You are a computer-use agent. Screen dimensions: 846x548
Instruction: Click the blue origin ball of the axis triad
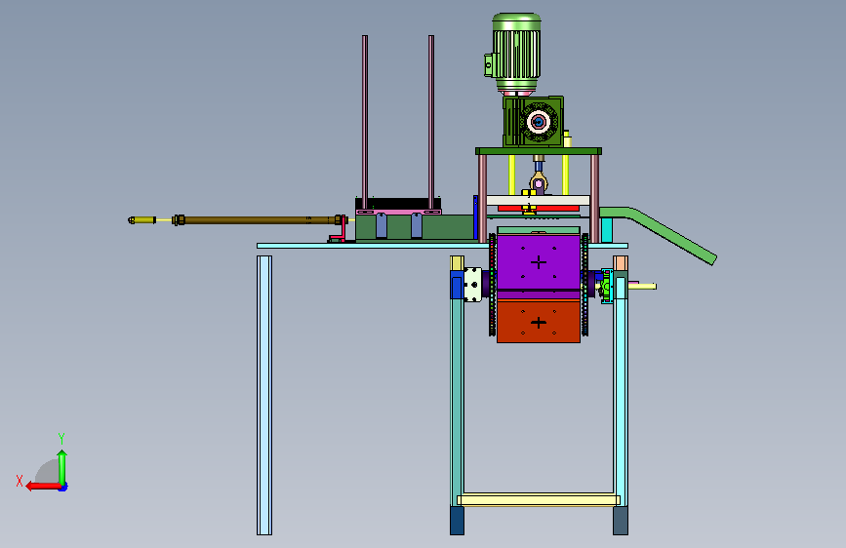tap(63, 487)
